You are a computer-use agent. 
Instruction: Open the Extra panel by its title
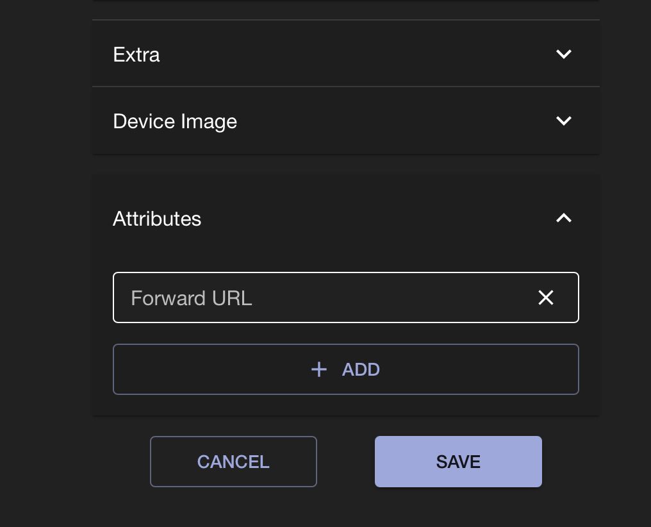[136, 54]
